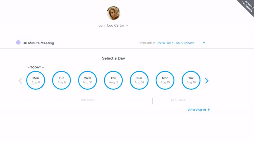The image size is (254, 142).
Task: Click the next days right arrow
Action: pos(207,81)
